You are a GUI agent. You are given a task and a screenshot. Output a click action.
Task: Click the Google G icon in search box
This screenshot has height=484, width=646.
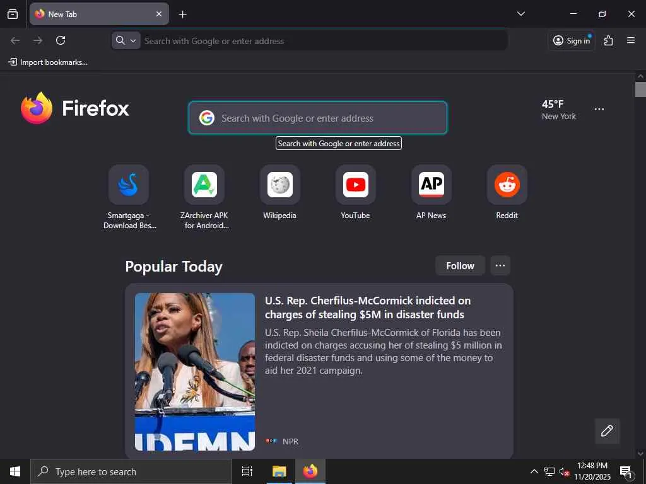click(x=207, y=118)
